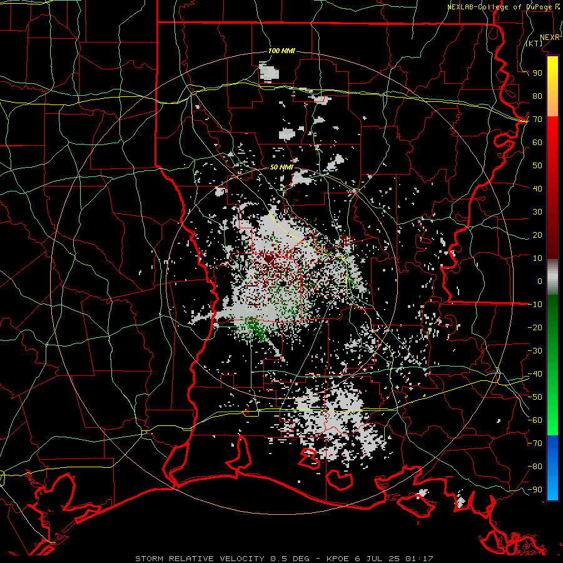Click the 30 value on velocity scale

[537, 212]
